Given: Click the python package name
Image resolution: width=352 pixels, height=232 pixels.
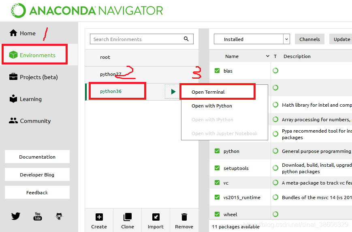Looking at the screenshot, I should coord(231,151).
